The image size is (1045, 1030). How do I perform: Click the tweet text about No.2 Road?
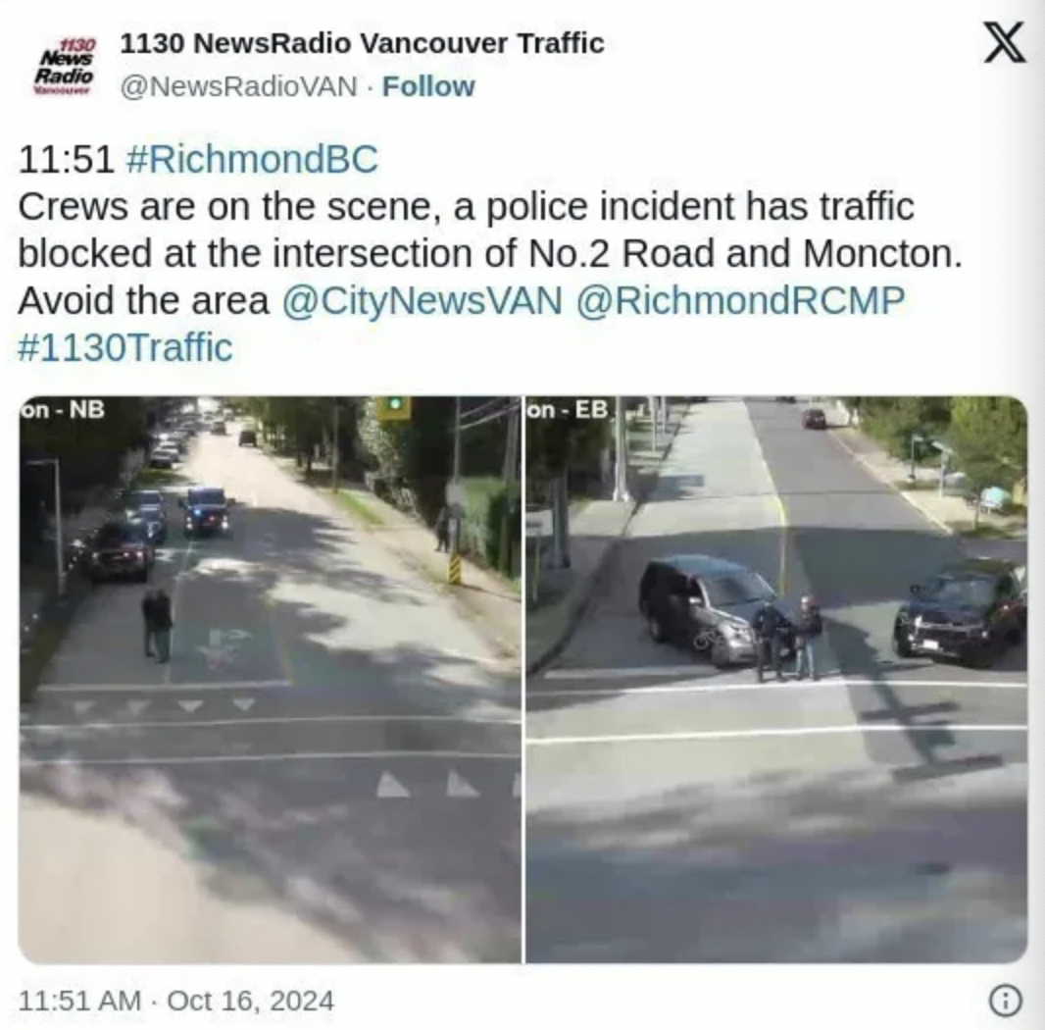[x=490, y=253]
